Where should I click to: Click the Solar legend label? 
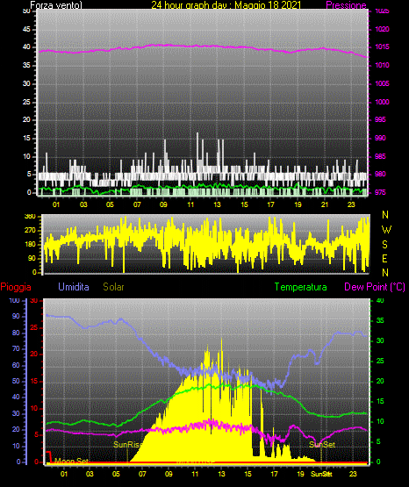coord(113,287)
